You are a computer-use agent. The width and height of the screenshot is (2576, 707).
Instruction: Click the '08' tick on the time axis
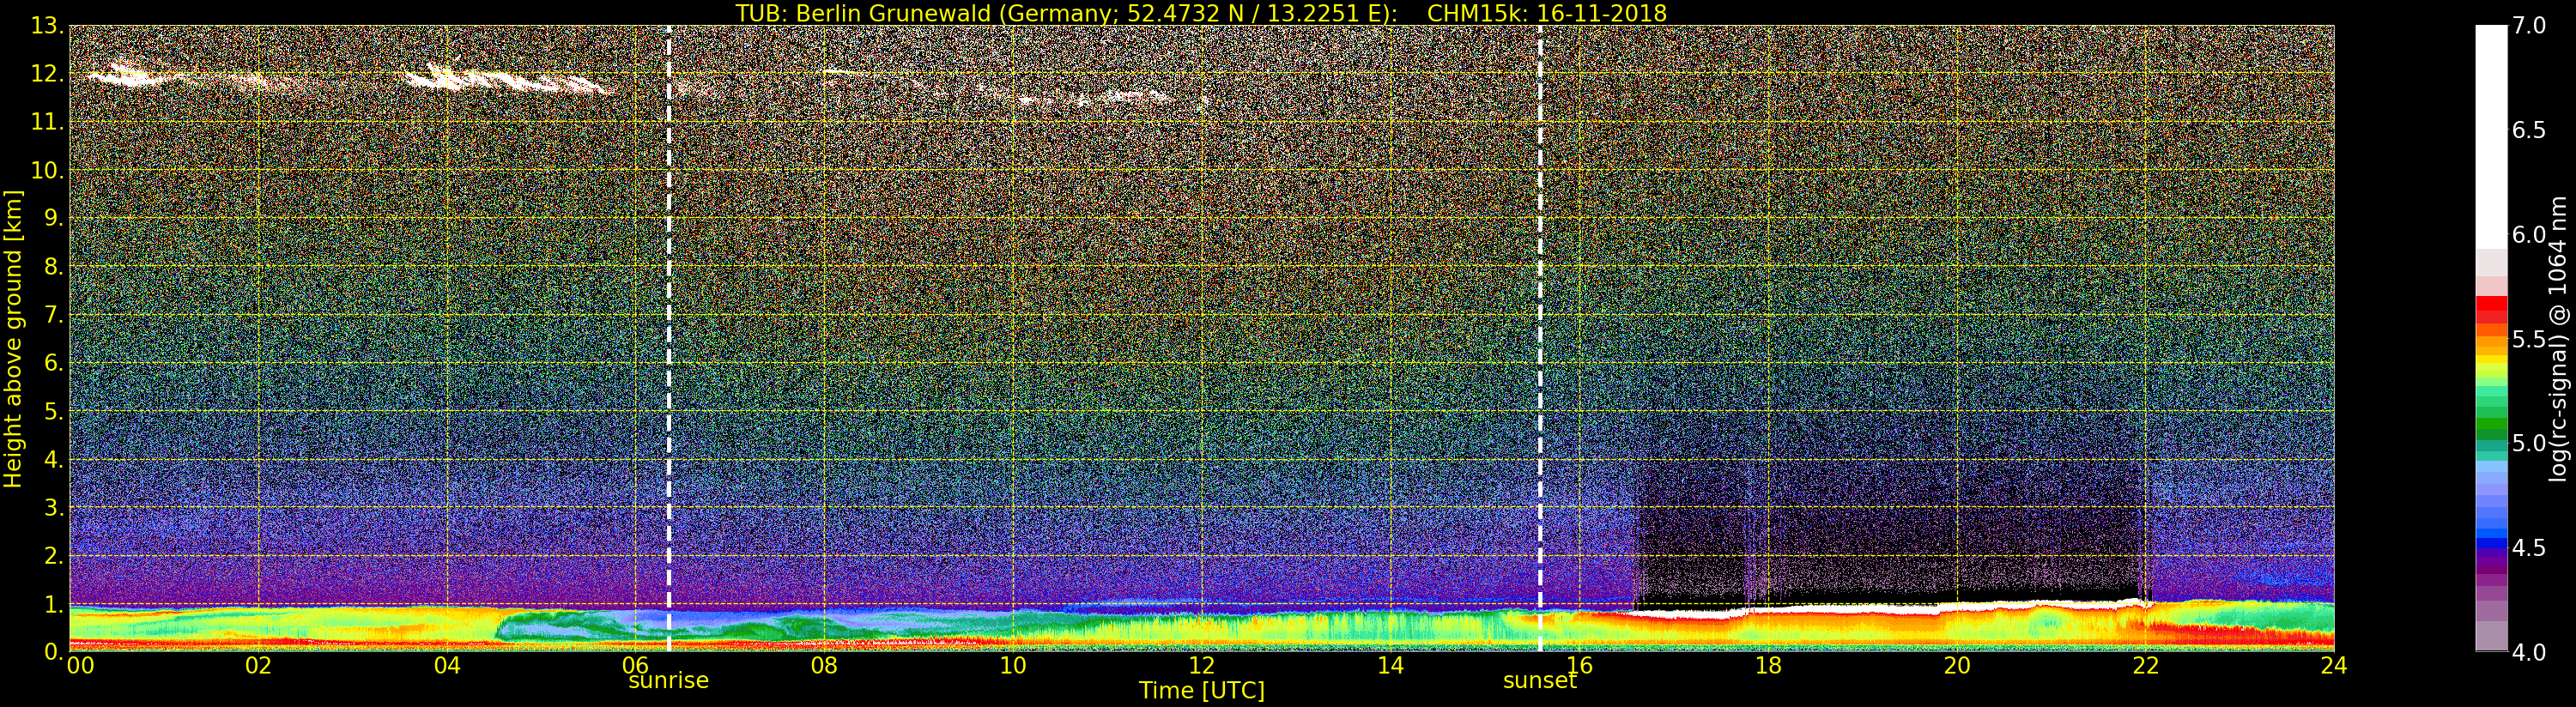(824, 665)
